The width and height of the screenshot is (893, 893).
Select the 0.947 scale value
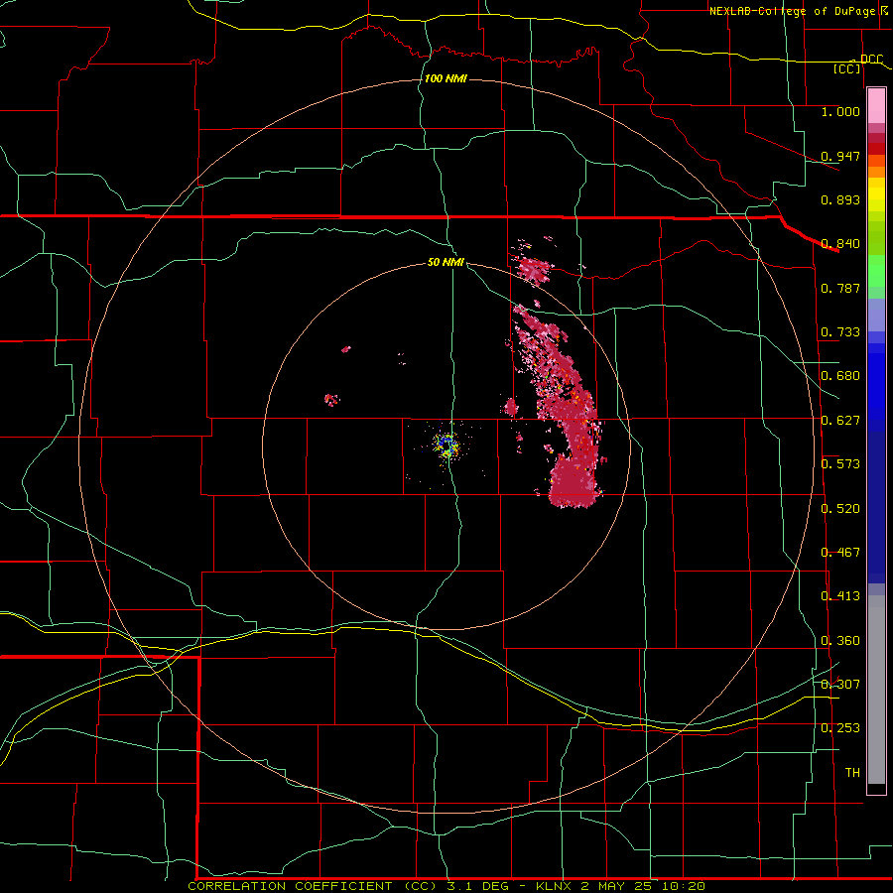(840, 156)
